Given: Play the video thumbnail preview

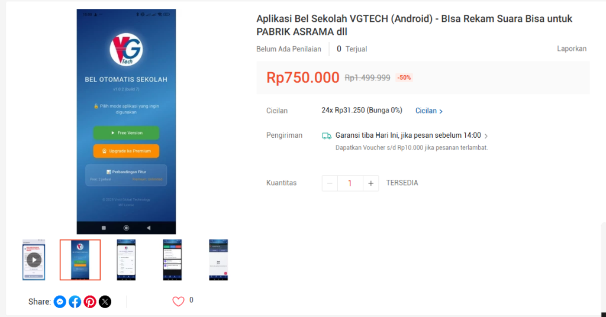Looking at the screenshot, I should [34, 260].
